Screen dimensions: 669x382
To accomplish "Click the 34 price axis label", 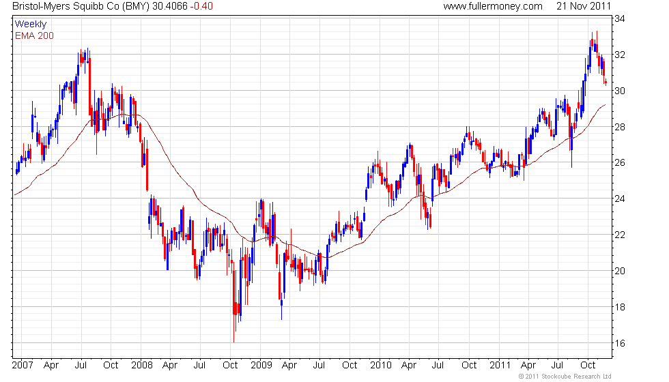I will 620,19.
